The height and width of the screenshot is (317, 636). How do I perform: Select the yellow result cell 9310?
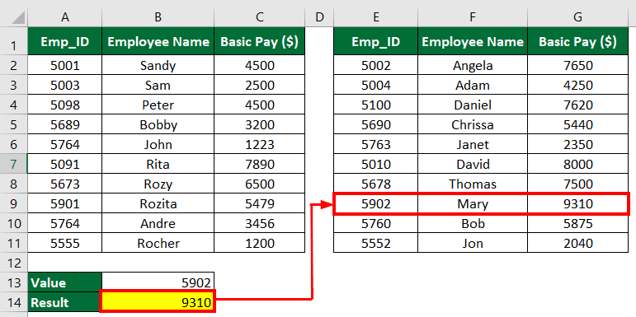(158, 301)
